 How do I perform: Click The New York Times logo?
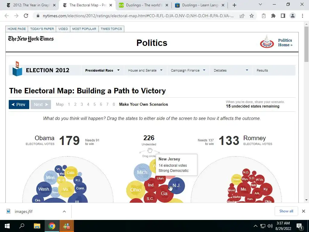pos(31,39)
